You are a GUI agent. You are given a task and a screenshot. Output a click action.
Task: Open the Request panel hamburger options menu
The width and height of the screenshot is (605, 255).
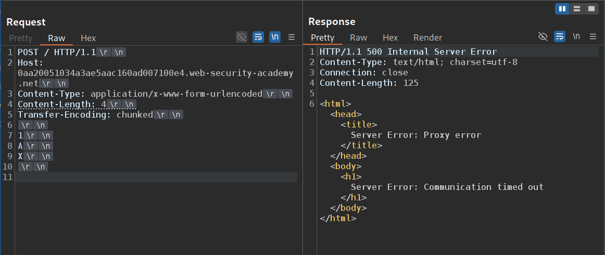(x=292, y=37)
